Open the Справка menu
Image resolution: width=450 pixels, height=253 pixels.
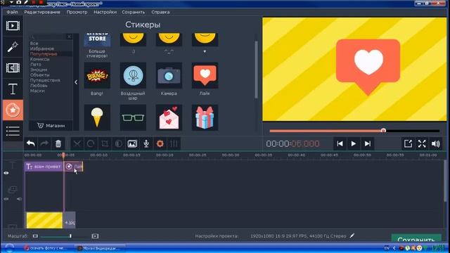(x=160, y=12)
